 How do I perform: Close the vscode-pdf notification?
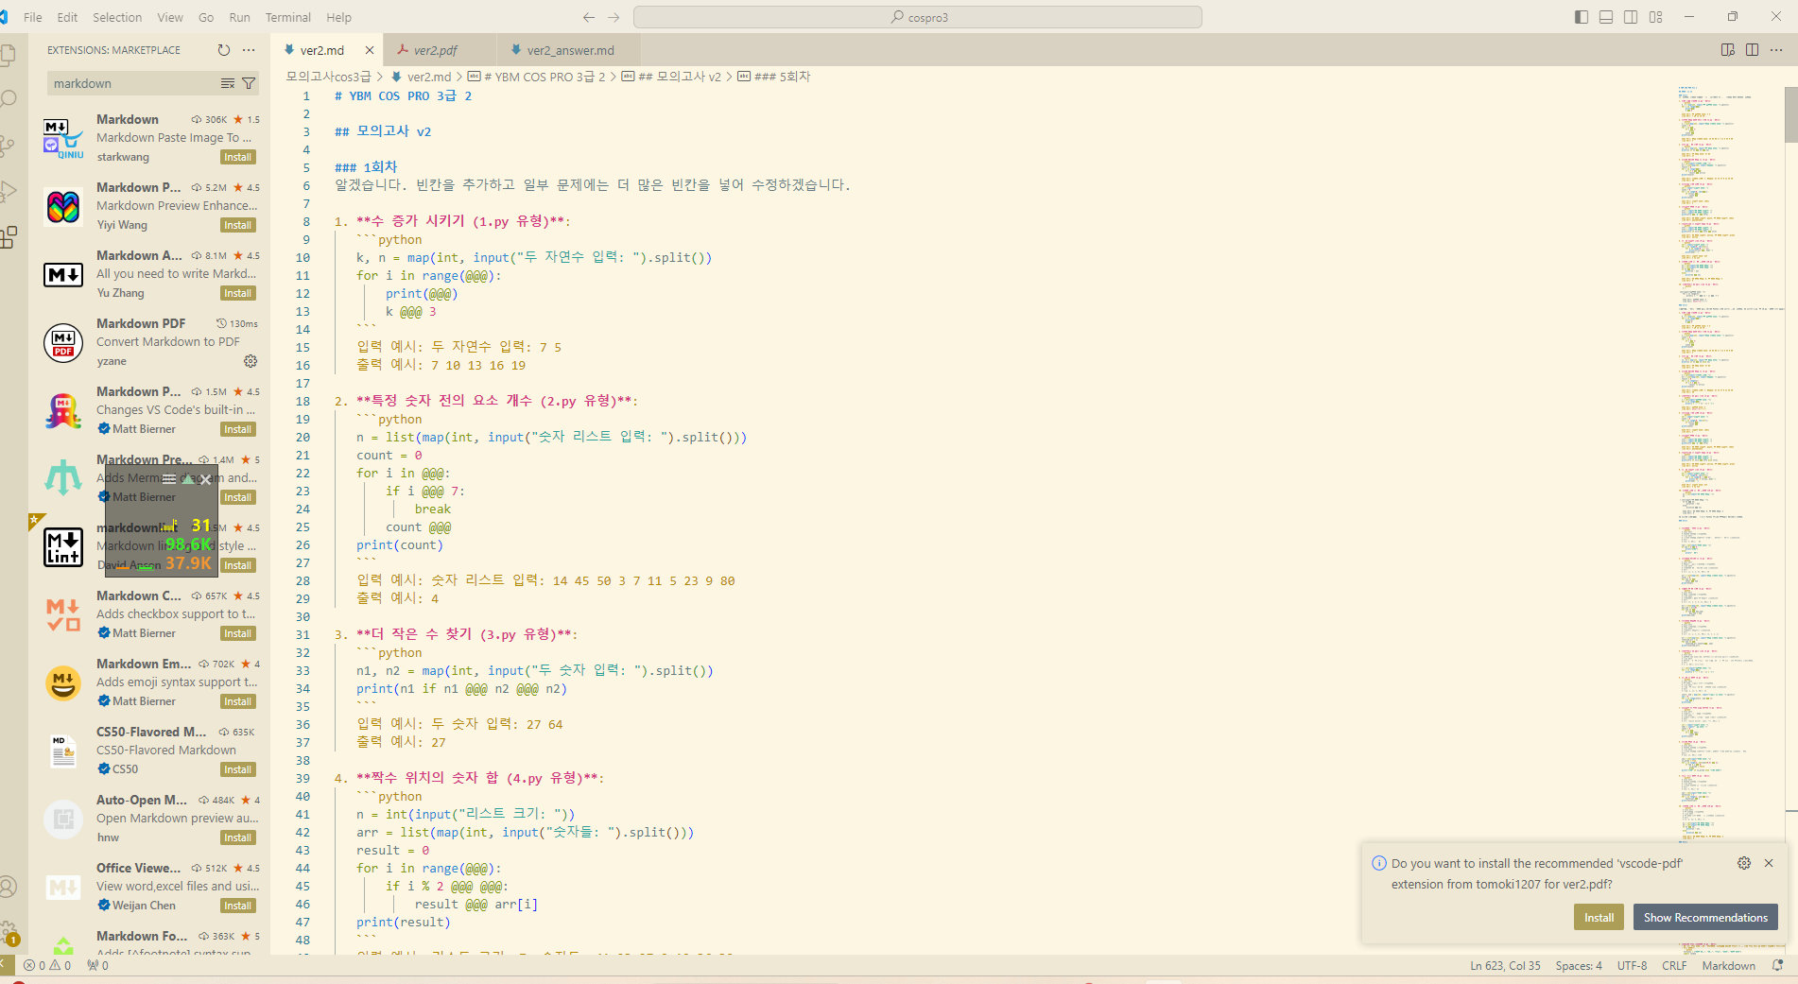(1769, 863)
